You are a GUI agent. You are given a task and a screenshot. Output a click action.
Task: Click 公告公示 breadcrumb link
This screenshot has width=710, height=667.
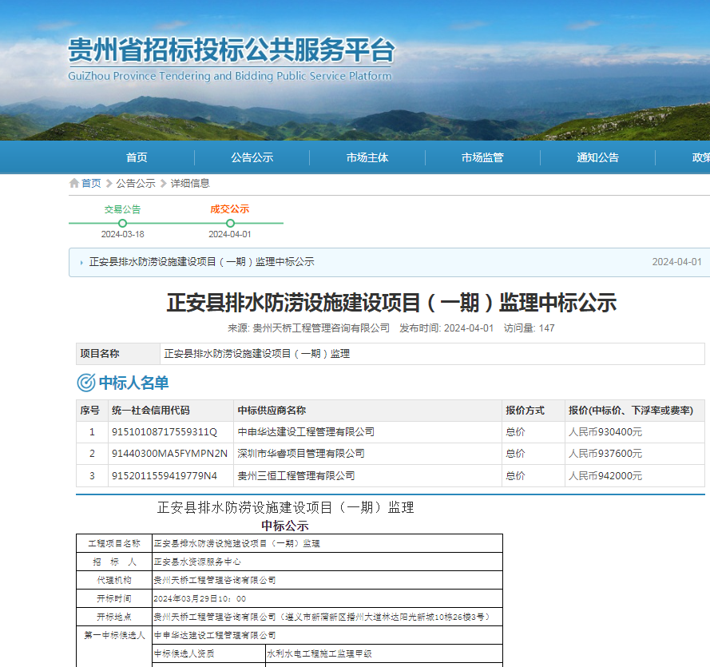[x=136, y=184]
